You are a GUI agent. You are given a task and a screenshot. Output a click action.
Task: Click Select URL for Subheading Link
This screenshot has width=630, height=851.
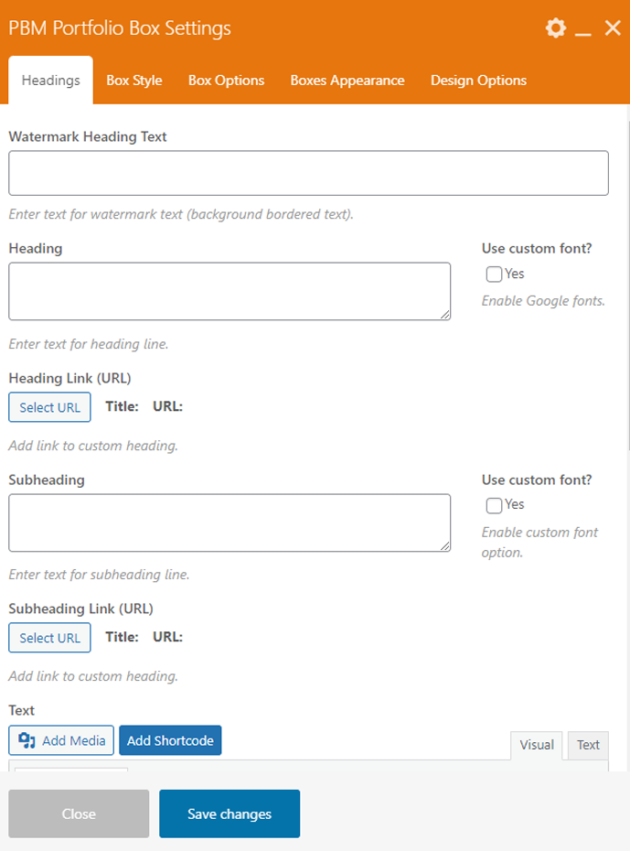(50, 638)
